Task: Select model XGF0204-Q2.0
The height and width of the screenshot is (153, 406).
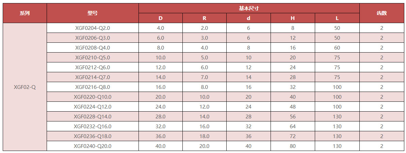Action: pos(93,28)
